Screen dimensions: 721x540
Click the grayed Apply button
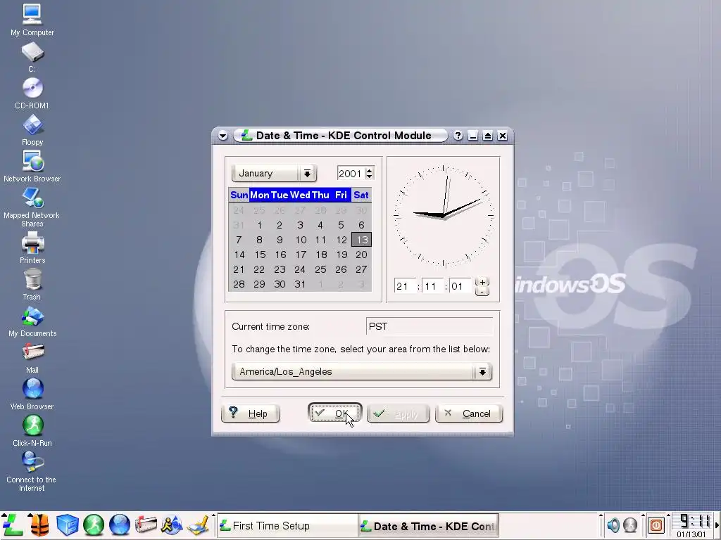[398, 413]
